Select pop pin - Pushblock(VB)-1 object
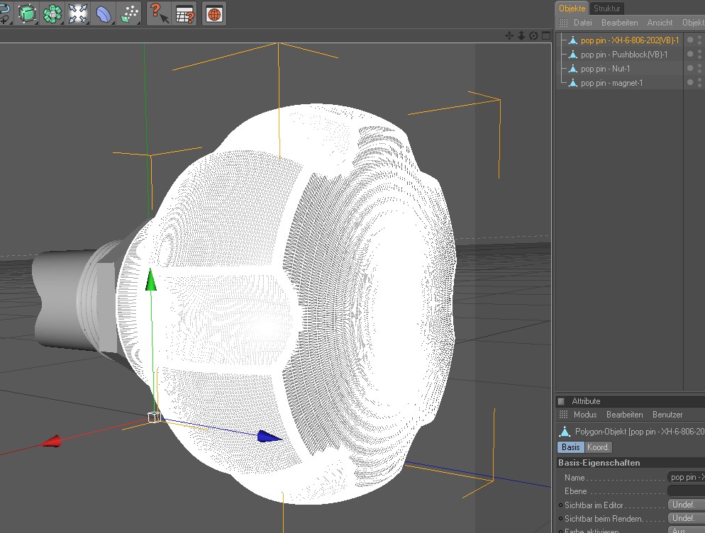Image resolution: width=705 pixels, height=533 pixels. [x=623, y=55]
